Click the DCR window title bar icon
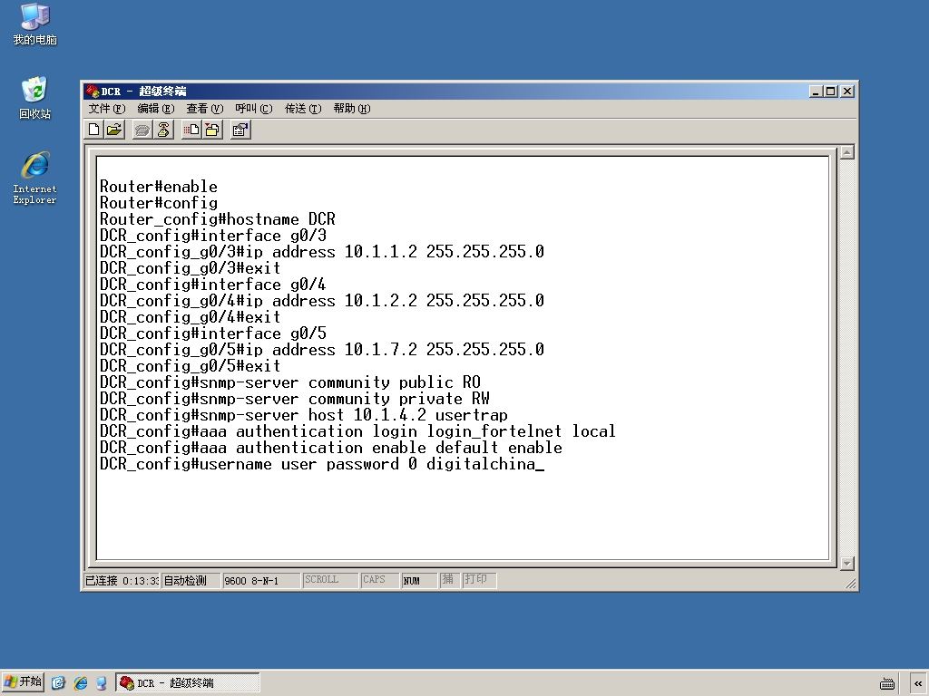This screenshot has height=696, width=929. [92, 92]
